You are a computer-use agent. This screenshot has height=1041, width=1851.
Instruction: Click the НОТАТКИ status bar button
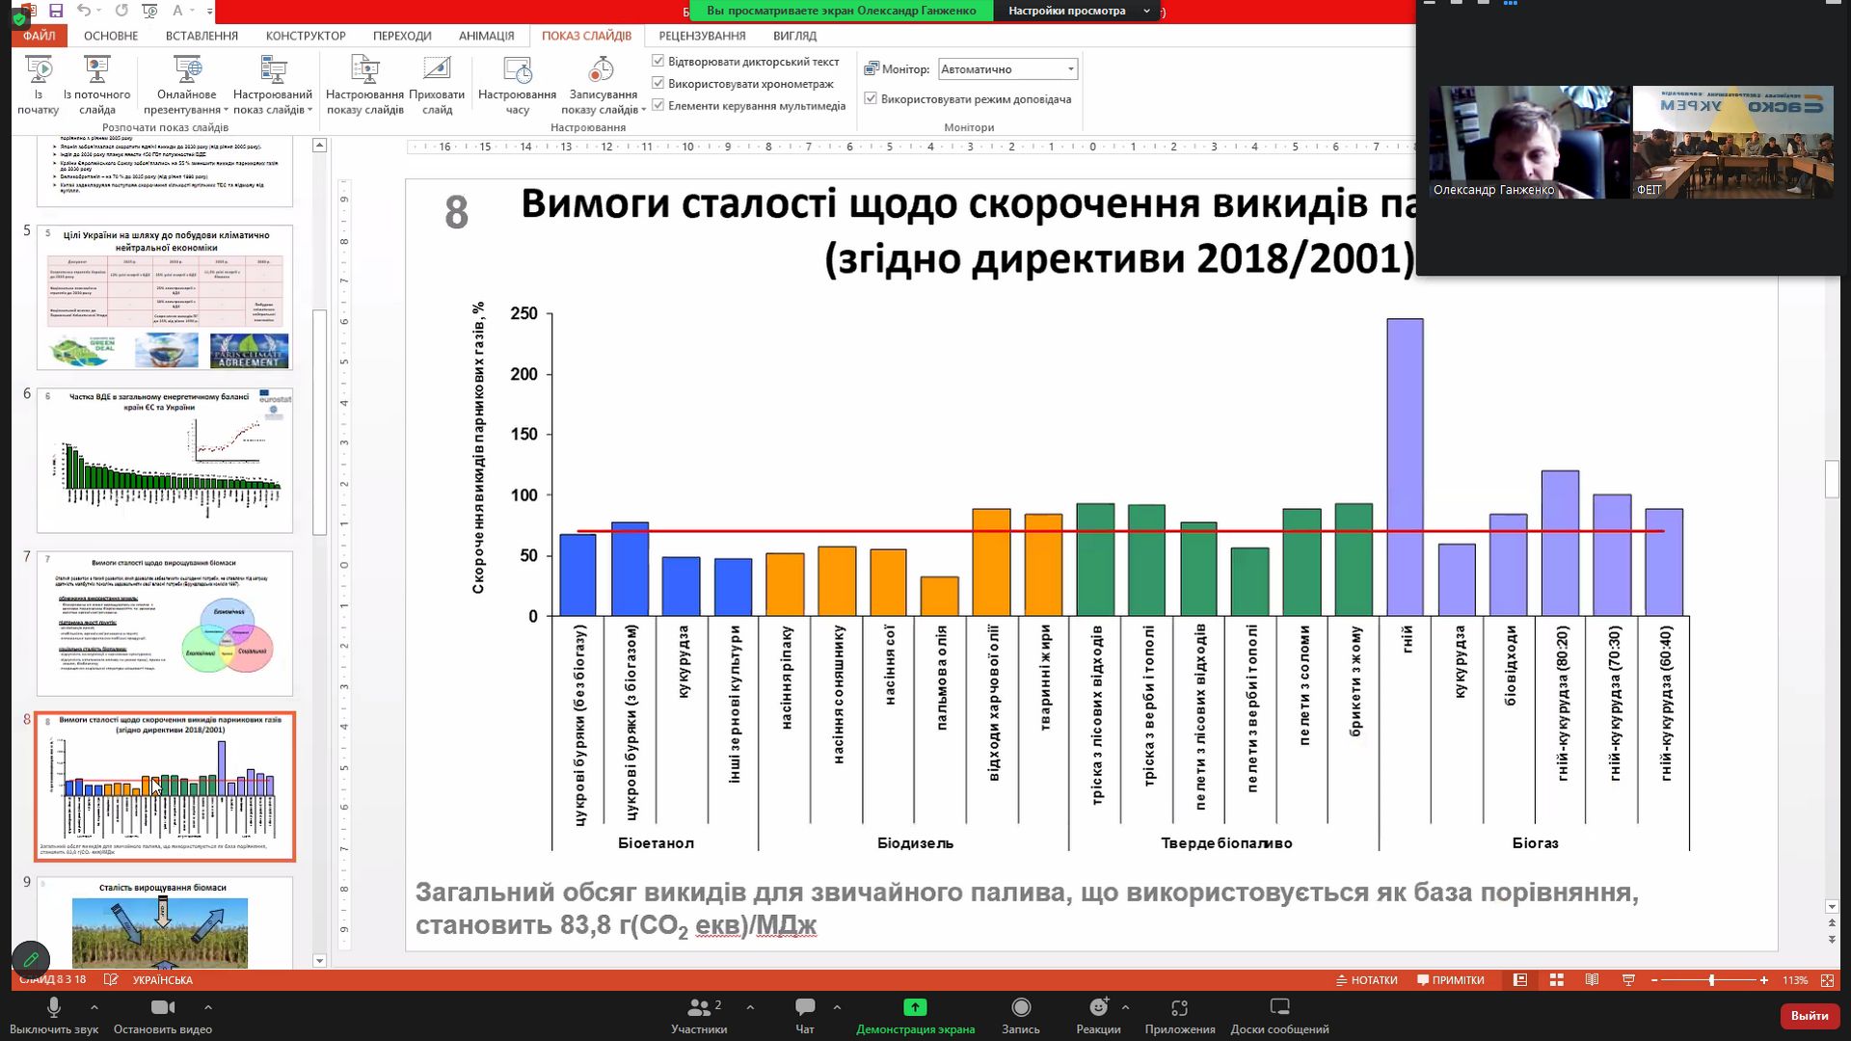click(x=1366, y=980)
